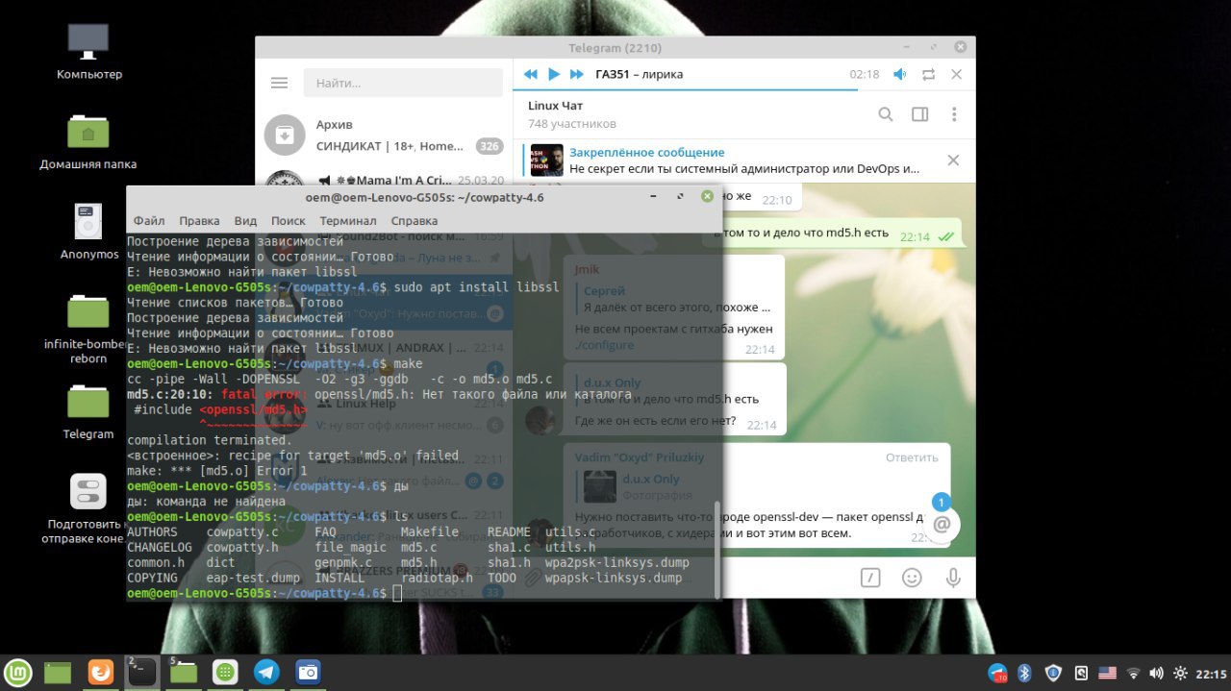Click 'cowpatty.c' in terminal listing
This screenshot has width=1231, height=691.
click(242, 532)
